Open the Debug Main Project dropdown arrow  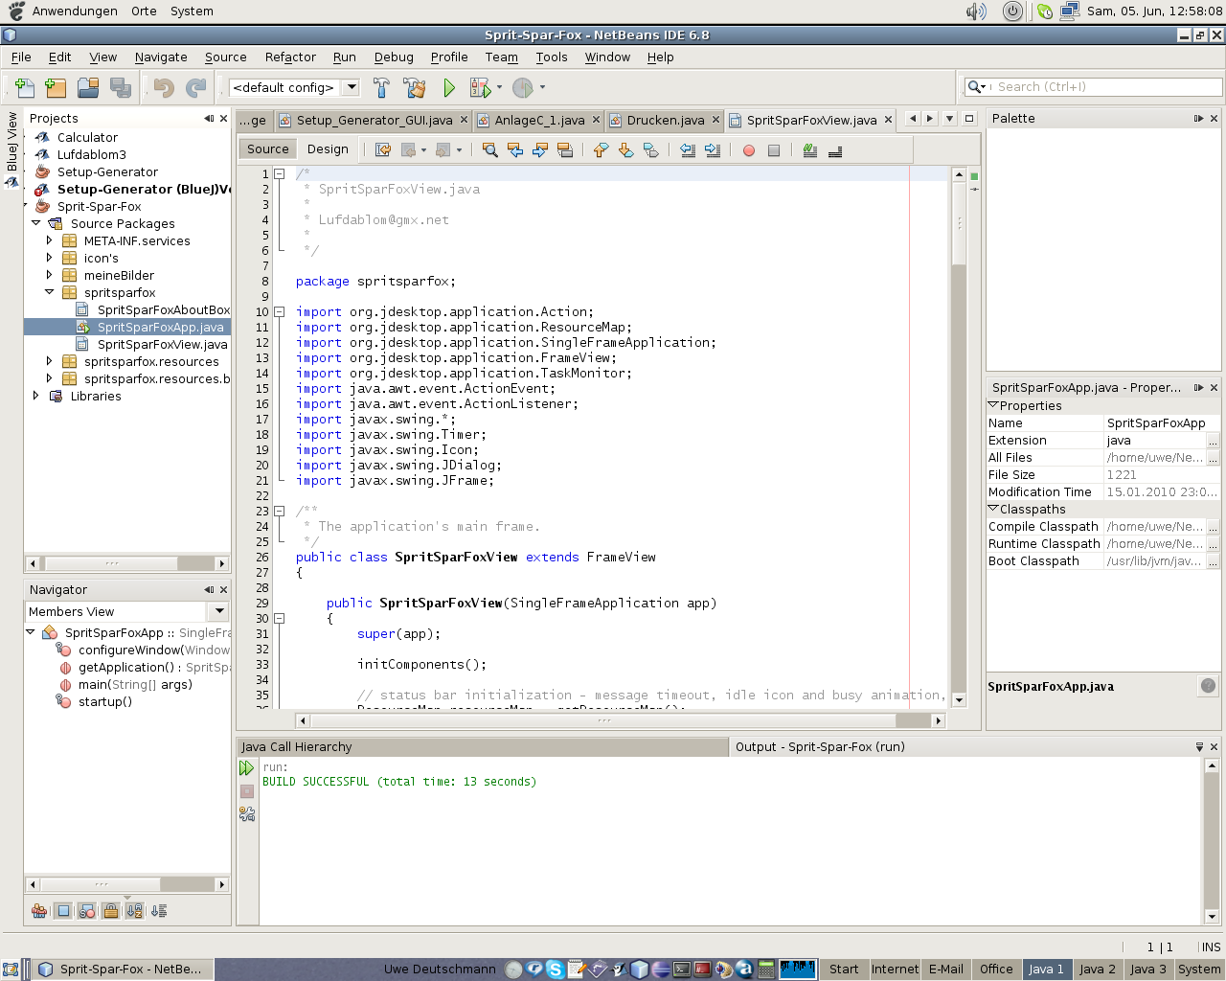click(x=499, y=87)
